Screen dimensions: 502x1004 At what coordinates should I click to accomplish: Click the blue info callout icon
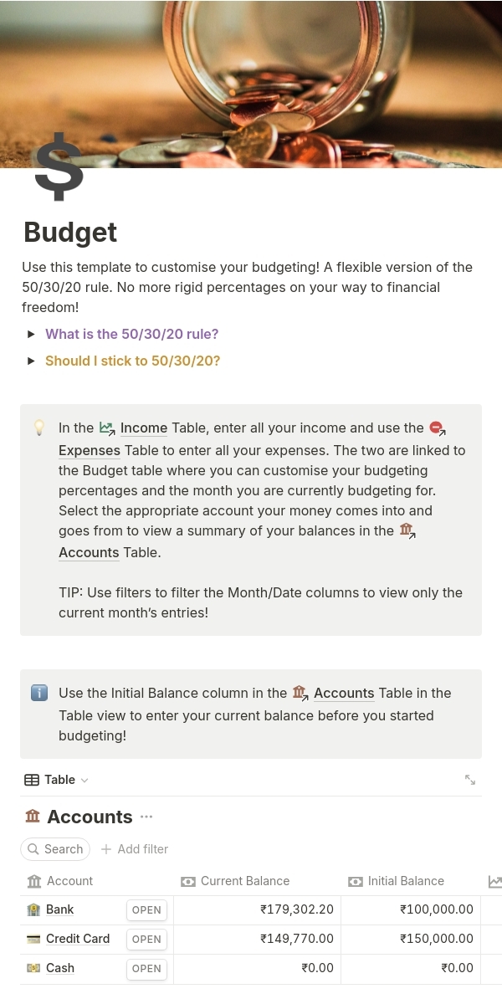[x=39, y=693]
